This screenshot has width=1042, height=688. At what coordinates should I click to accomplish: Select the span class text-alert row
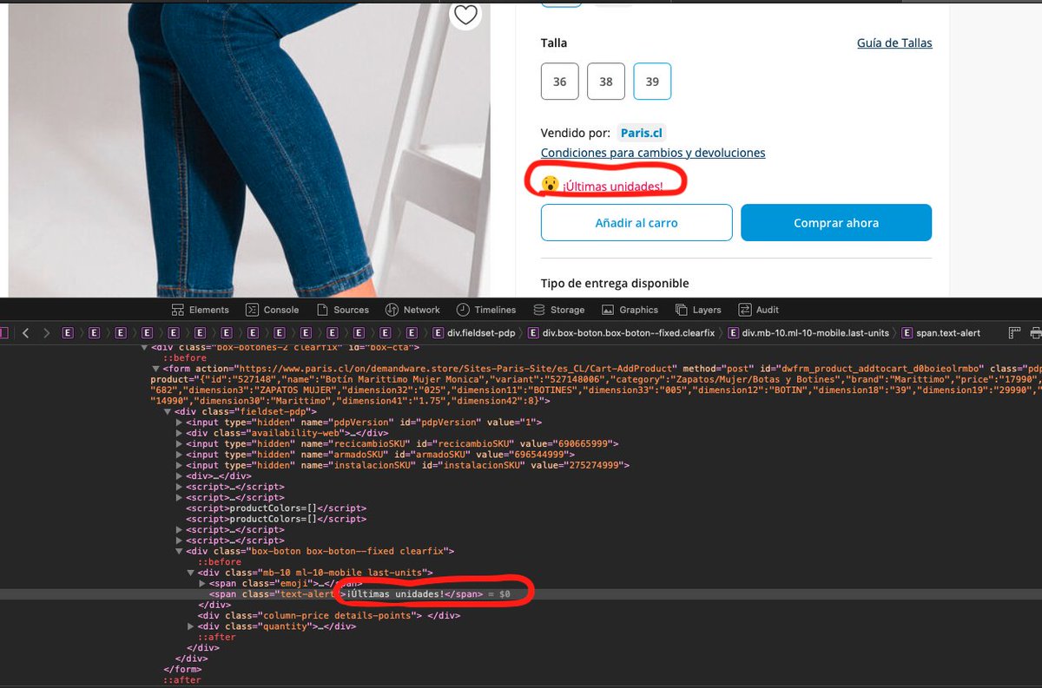[521, 594]
